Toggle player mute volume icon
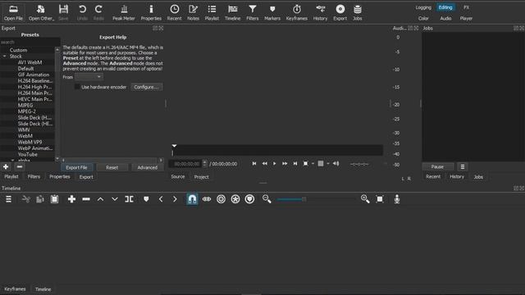This screenshot has width=525, height=295. click(x=336, y=164)
